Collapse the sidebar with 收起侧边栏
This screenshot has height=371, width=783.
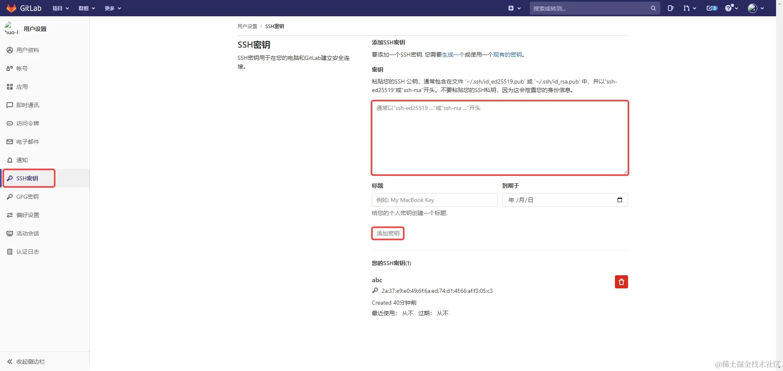coord(45,362)
